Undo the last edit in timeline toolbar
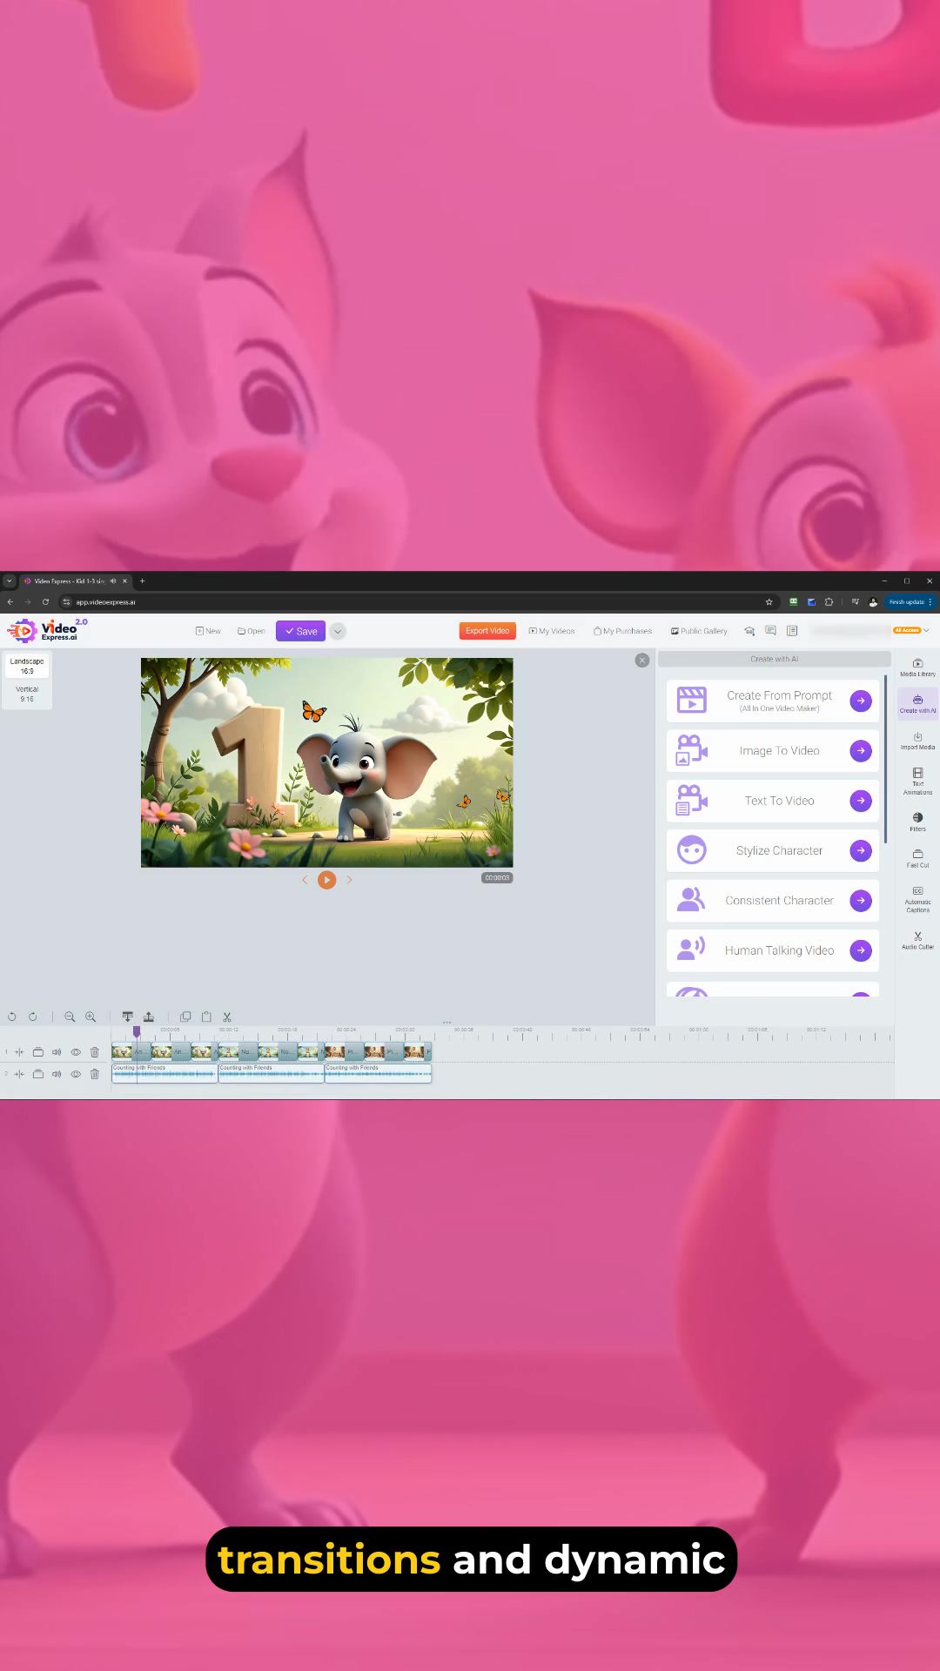940x1671 pixels. [x=12, y=1017]
